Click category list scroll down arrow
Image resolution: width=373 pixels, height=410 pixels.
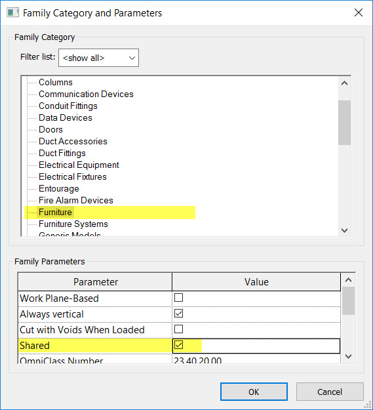click(345, 230)
